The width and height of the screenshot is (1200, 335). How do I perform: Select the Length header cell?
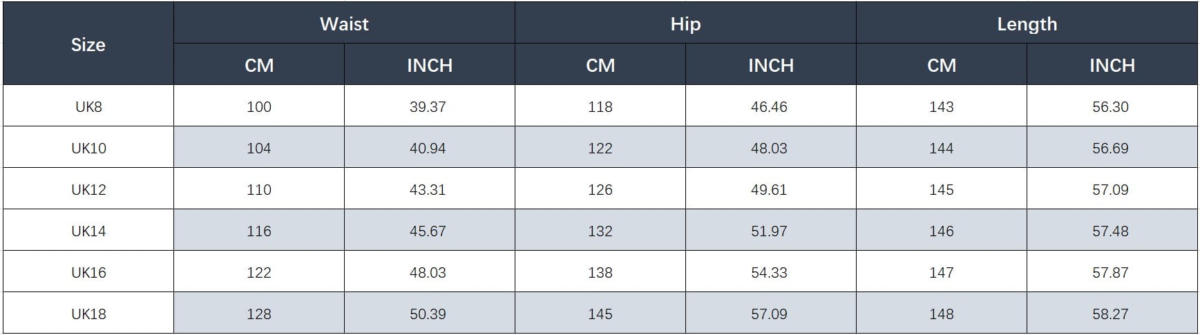tap(1027, 24)
